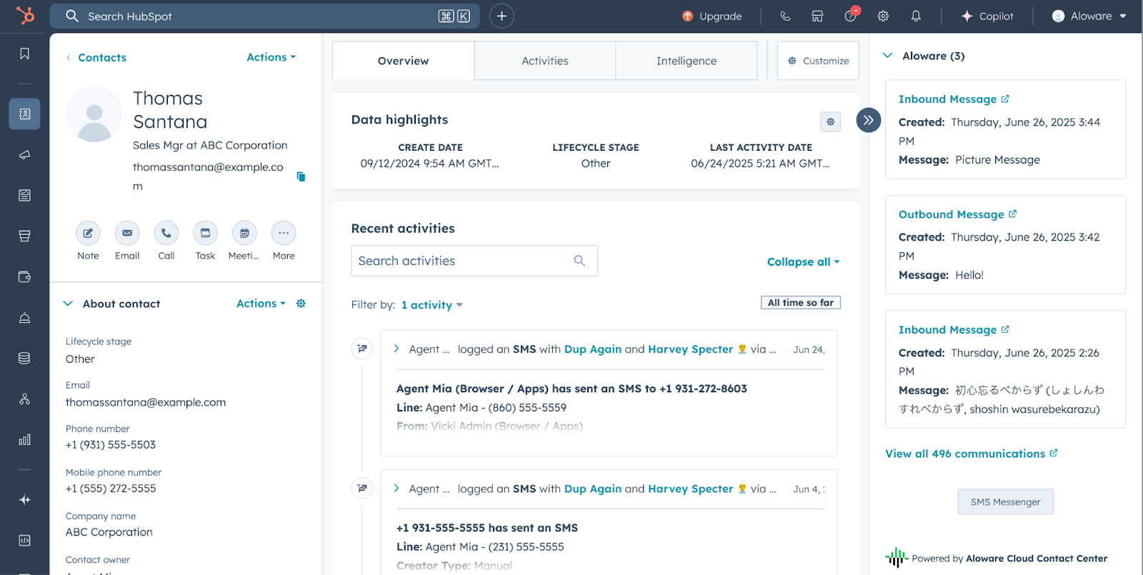Open the 1 activity filter dropdown

click(431, 305)
